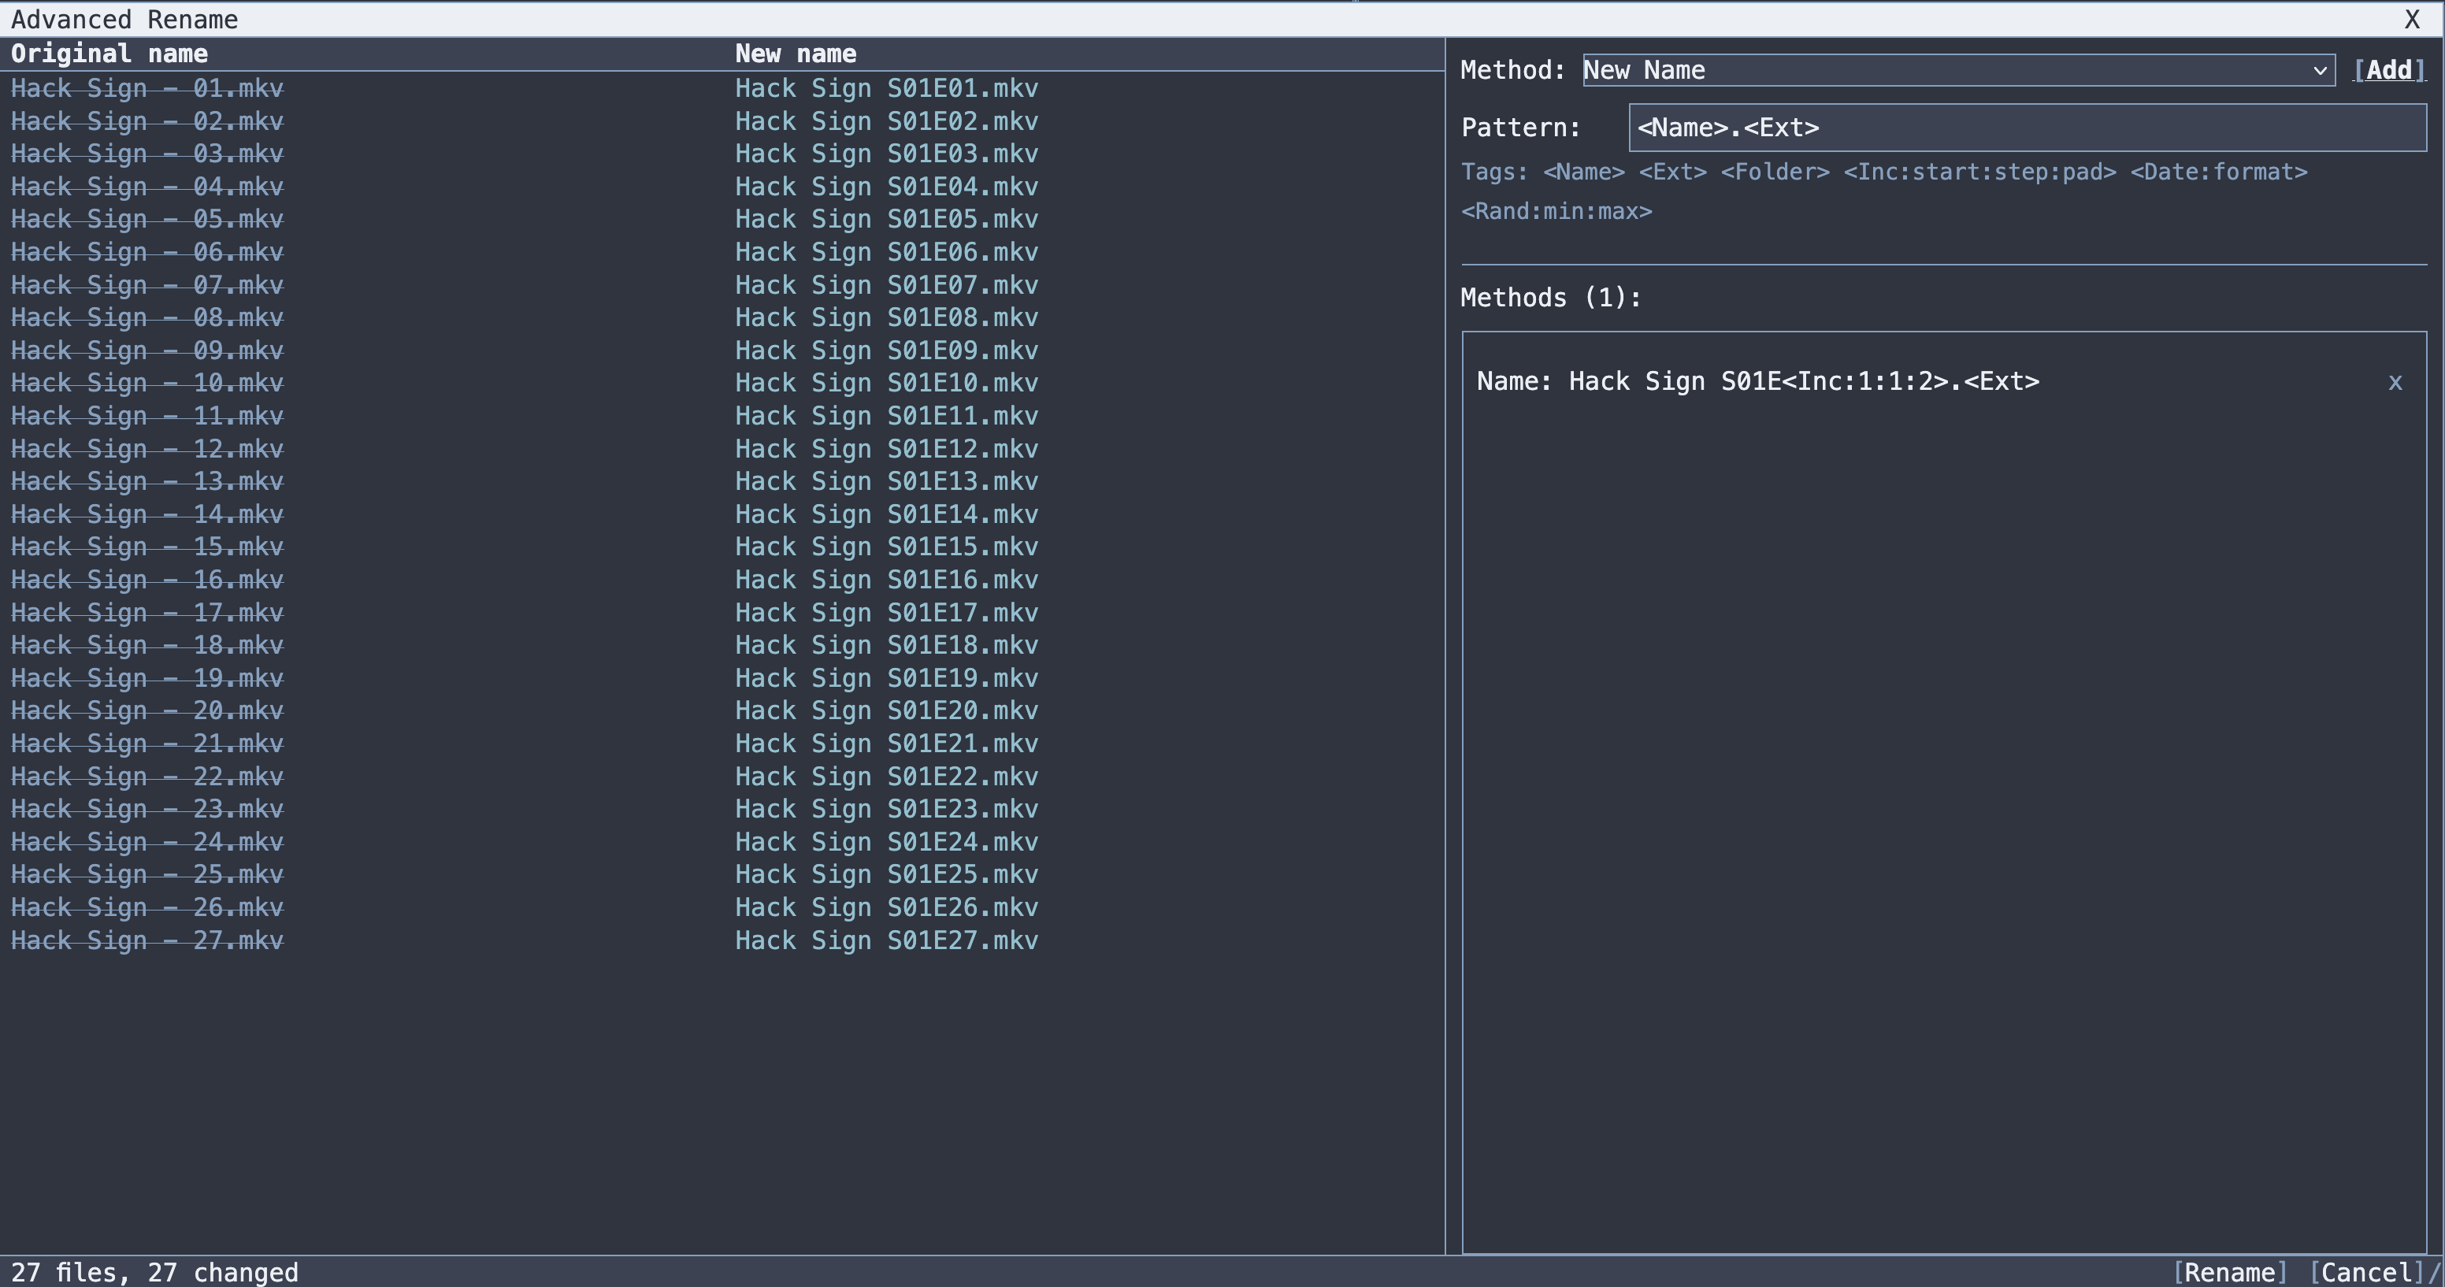Select original file Hack Sign - 18.mkv

click(x=147, y=645)
